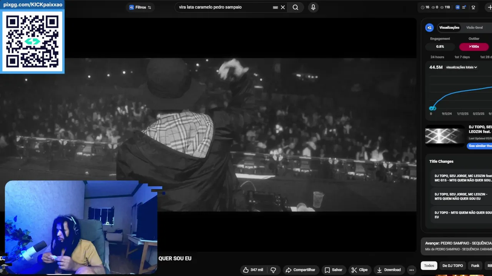Viewport: 492px width, 276px height.
Task: Select the De DJ TOPO filter chip
Action: click(452, 266)
